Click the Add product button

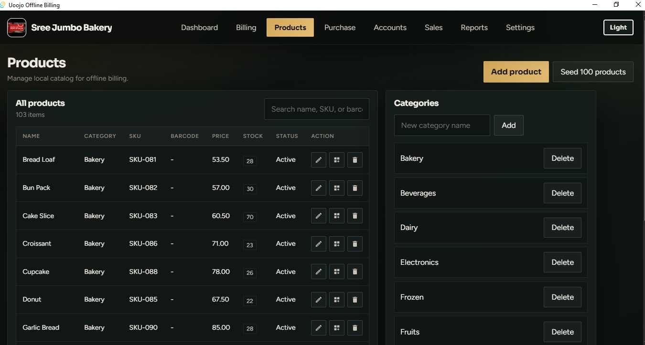516,72
